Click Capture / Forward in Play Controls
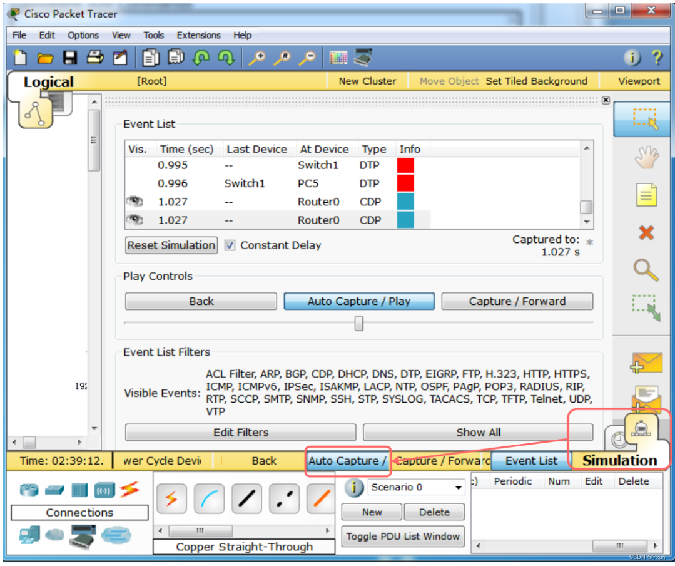This screenshot has width=675, height=566. tap(517, 301)
